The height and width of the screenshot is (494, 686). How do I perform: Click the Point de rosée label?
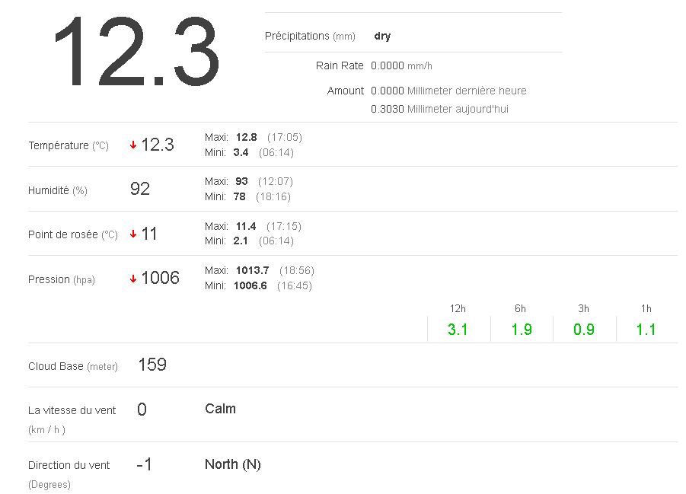tap(63, 234)
